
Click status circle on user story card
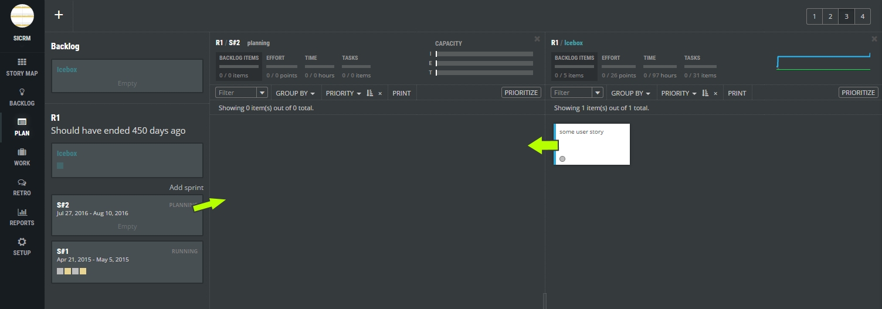[562, 159]
